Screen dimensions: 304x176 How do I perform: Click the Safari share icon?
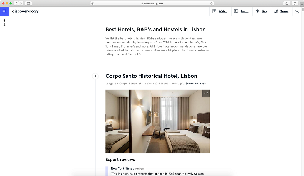(x=287, y=3)
